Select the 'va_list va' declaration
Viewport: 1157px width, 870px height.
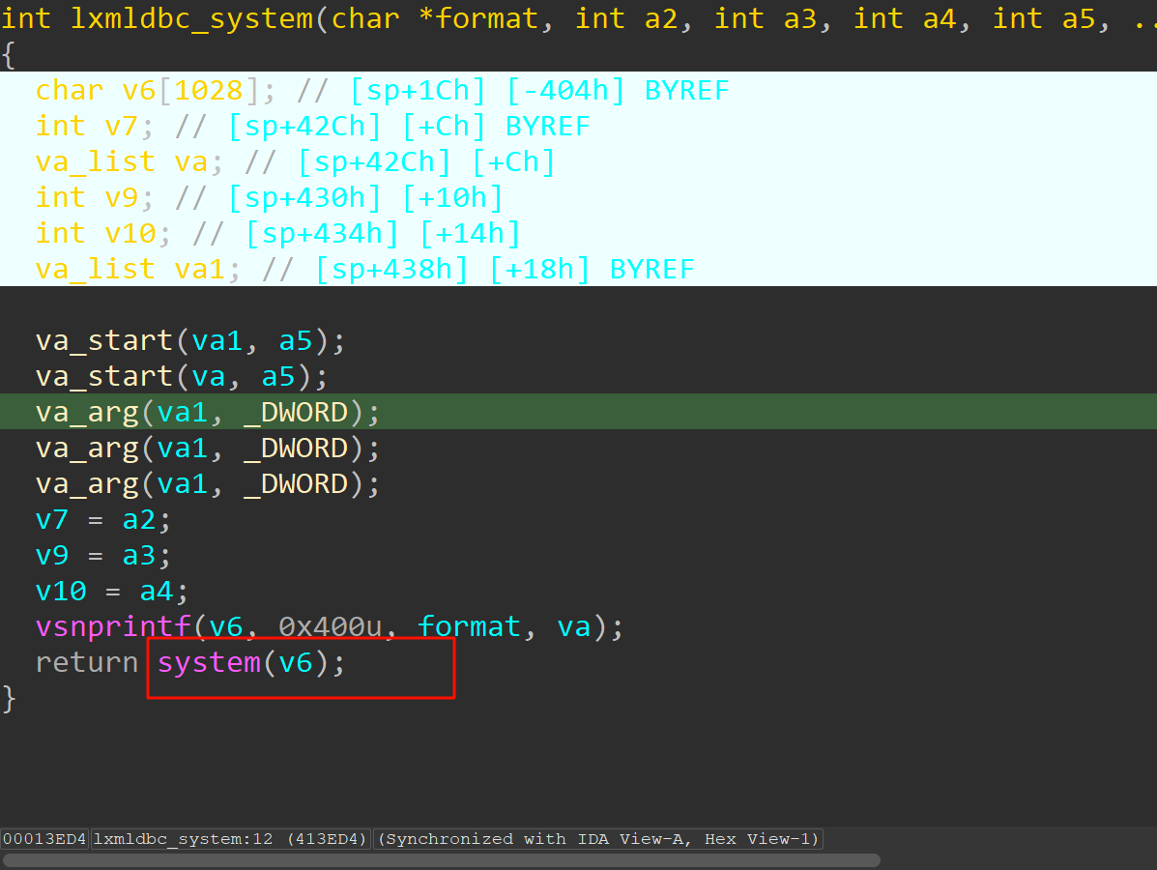(295, 161)
